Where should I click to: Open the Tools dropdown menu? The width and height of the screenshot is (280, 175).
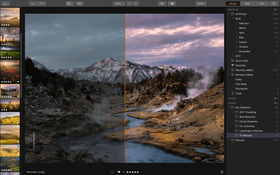click(201, 4)
